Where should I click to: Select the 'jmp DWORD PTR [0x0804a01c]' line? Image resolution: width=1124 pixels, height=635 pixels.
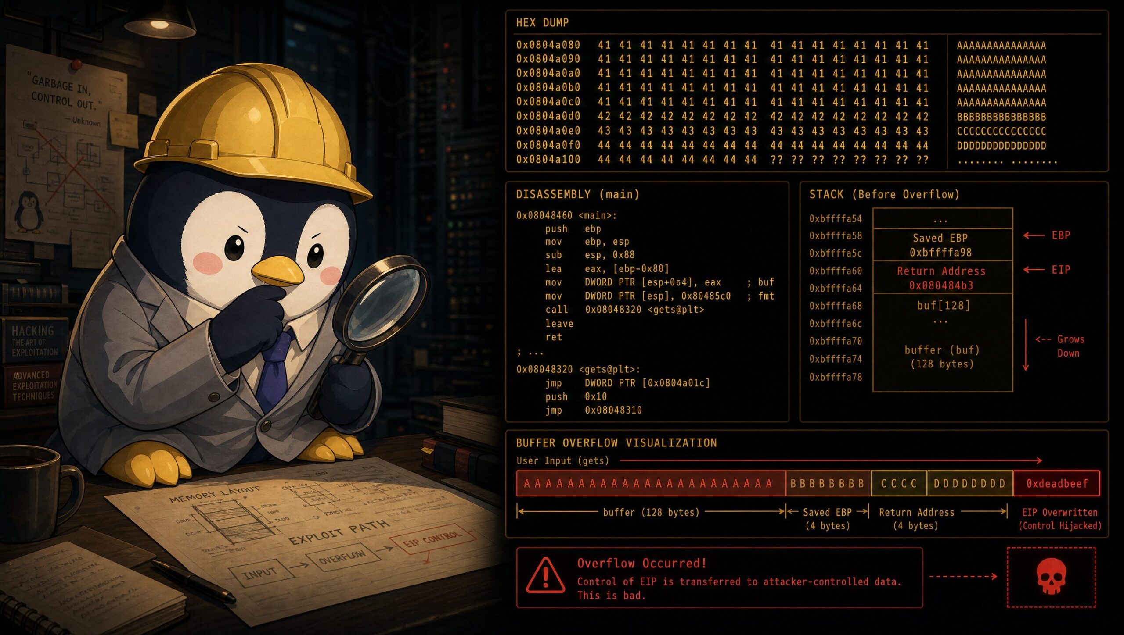point(627,383)
